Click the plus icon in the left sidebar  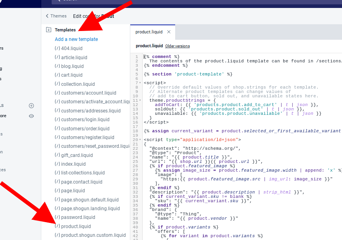(x=31, y=106)
